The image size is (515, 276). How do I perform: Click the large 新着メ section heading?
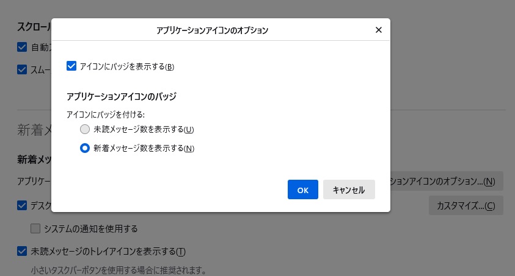(34, 129)
